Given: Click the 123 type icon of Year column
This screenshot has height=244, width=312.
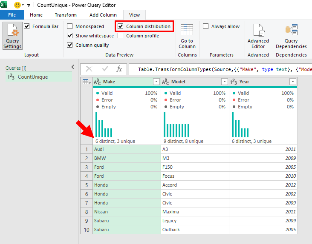Looking at the screenshot, I should point(234,82).
